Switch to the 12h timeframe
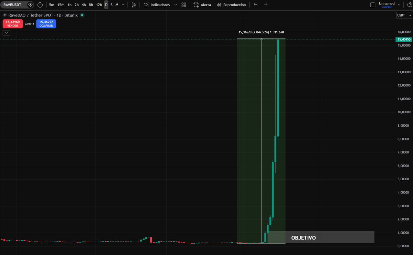The width and height of the screenshot is (413, 255). click(99, 5)
